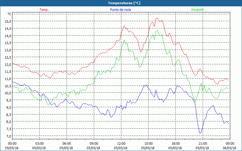
Task: Click the '7,5' y-axis value
Action: click(x=9, y=129)
